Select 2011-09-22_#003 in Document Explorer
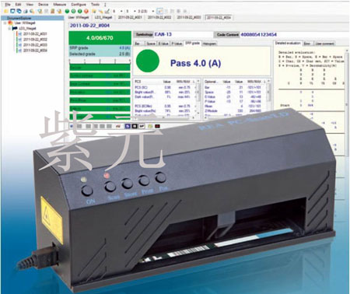The height and width of the screenshot is (294, 350). 35,45
